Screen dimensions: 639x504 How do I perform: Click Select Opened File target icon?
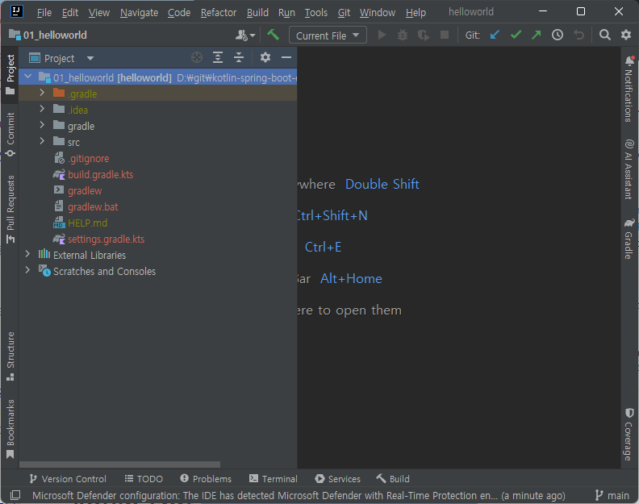pyautogui.click(x=197, y=57)
